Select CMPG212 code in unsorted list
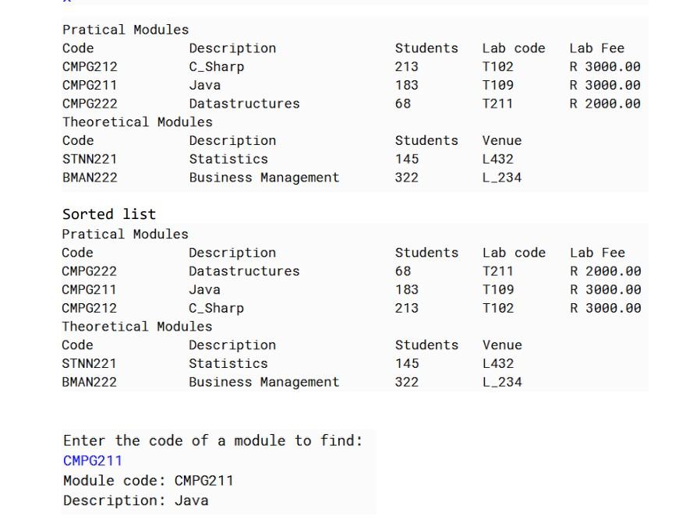686x523 pixels. (x=90, y=66)
